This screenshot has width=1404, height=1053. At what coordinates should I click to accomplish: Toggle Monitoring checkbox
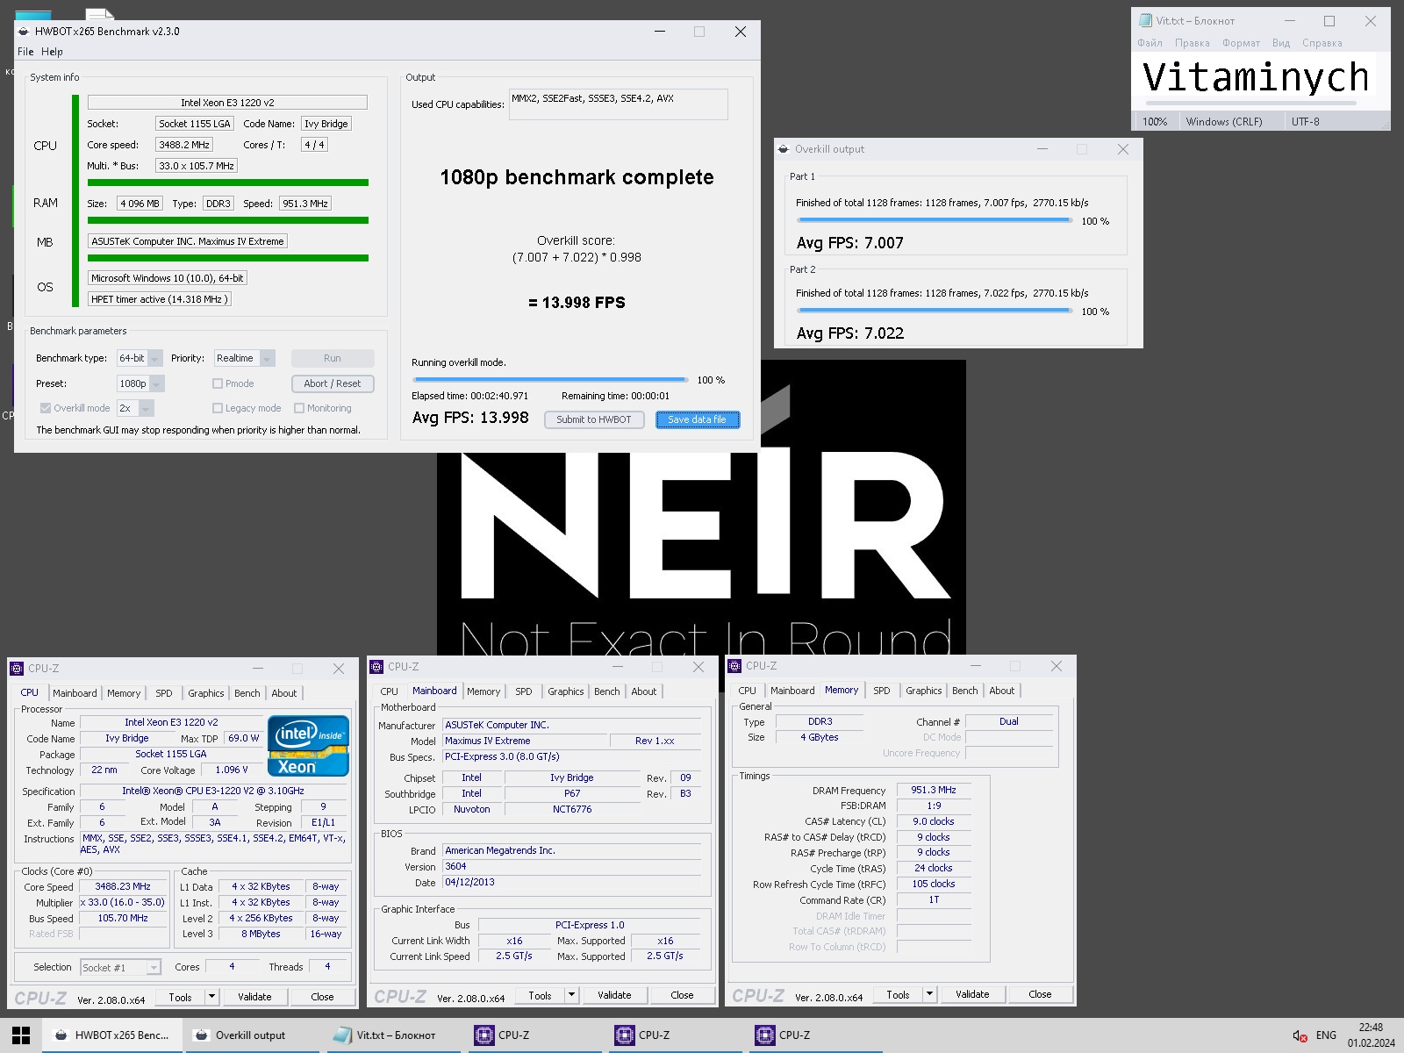coord(299,408)
